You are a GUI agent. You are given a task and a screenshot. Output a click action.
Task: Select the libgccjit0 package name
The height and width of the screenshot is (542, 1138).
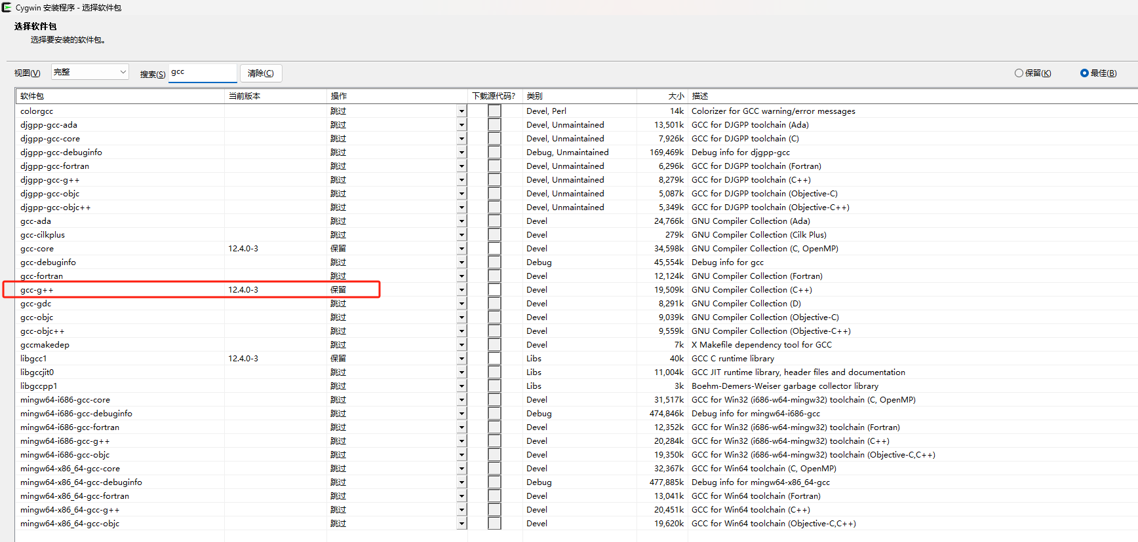[37, 372]
